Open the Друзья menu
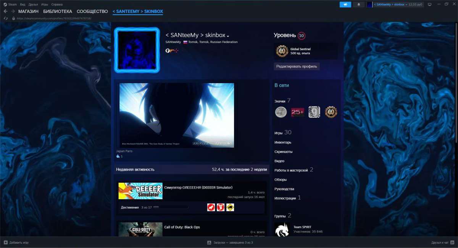Viewport: 458px width, 248px height. [33, 4]
